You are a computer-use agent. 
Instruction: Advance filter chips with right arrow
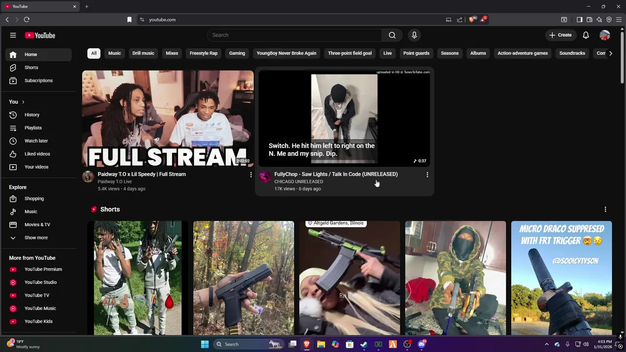[x=610, y=53]
